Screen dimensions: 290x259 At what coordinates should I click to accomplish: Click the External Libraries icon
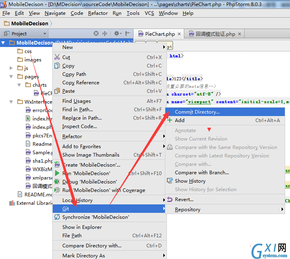(x=12, y=203)
